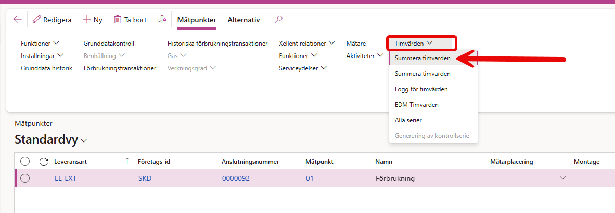Image resolution: width=615 pixels, height=213 pixels.
Task: Open the Xellent relationer dropdown
Action: (x=306, y=44)
